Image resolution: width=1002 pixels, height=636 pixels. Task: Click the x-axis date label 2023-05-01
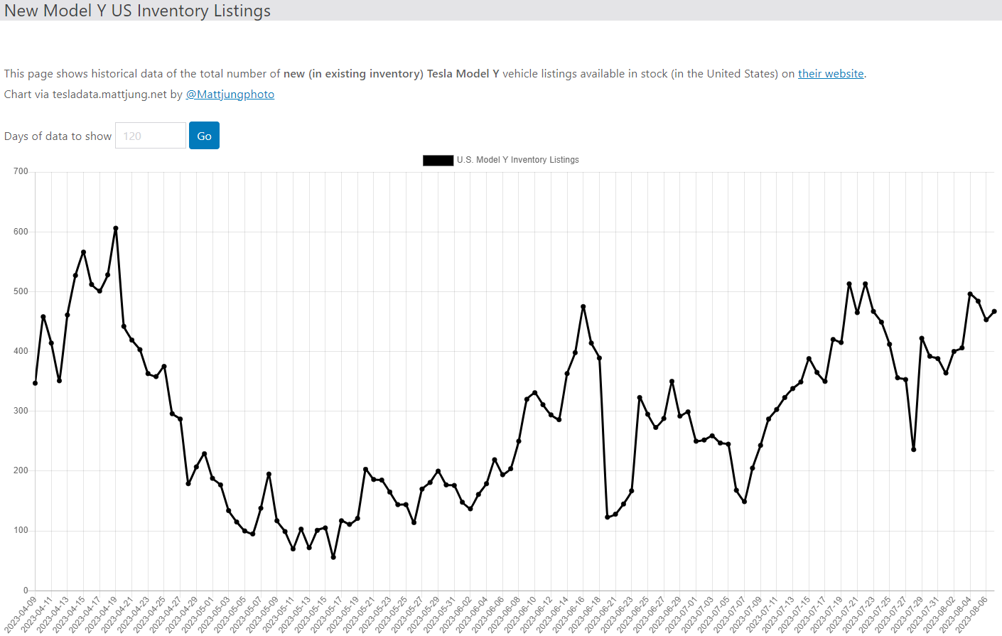click(x=198, y=615)
